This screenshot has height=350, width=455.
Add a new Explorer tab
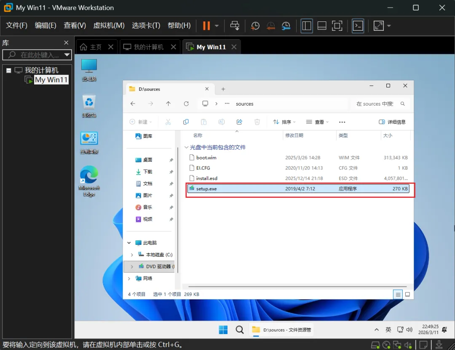(x=223, y=89)
